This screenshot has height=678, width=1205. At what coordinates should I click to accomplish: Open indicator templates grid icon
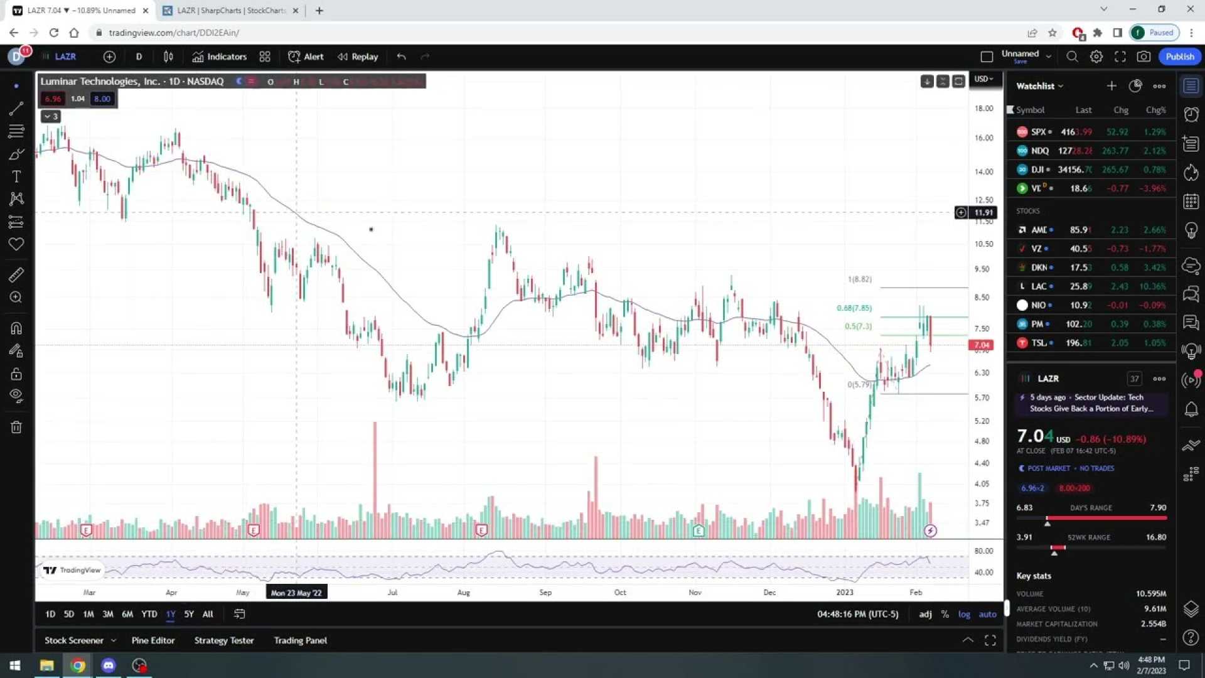tap(265, 56)
